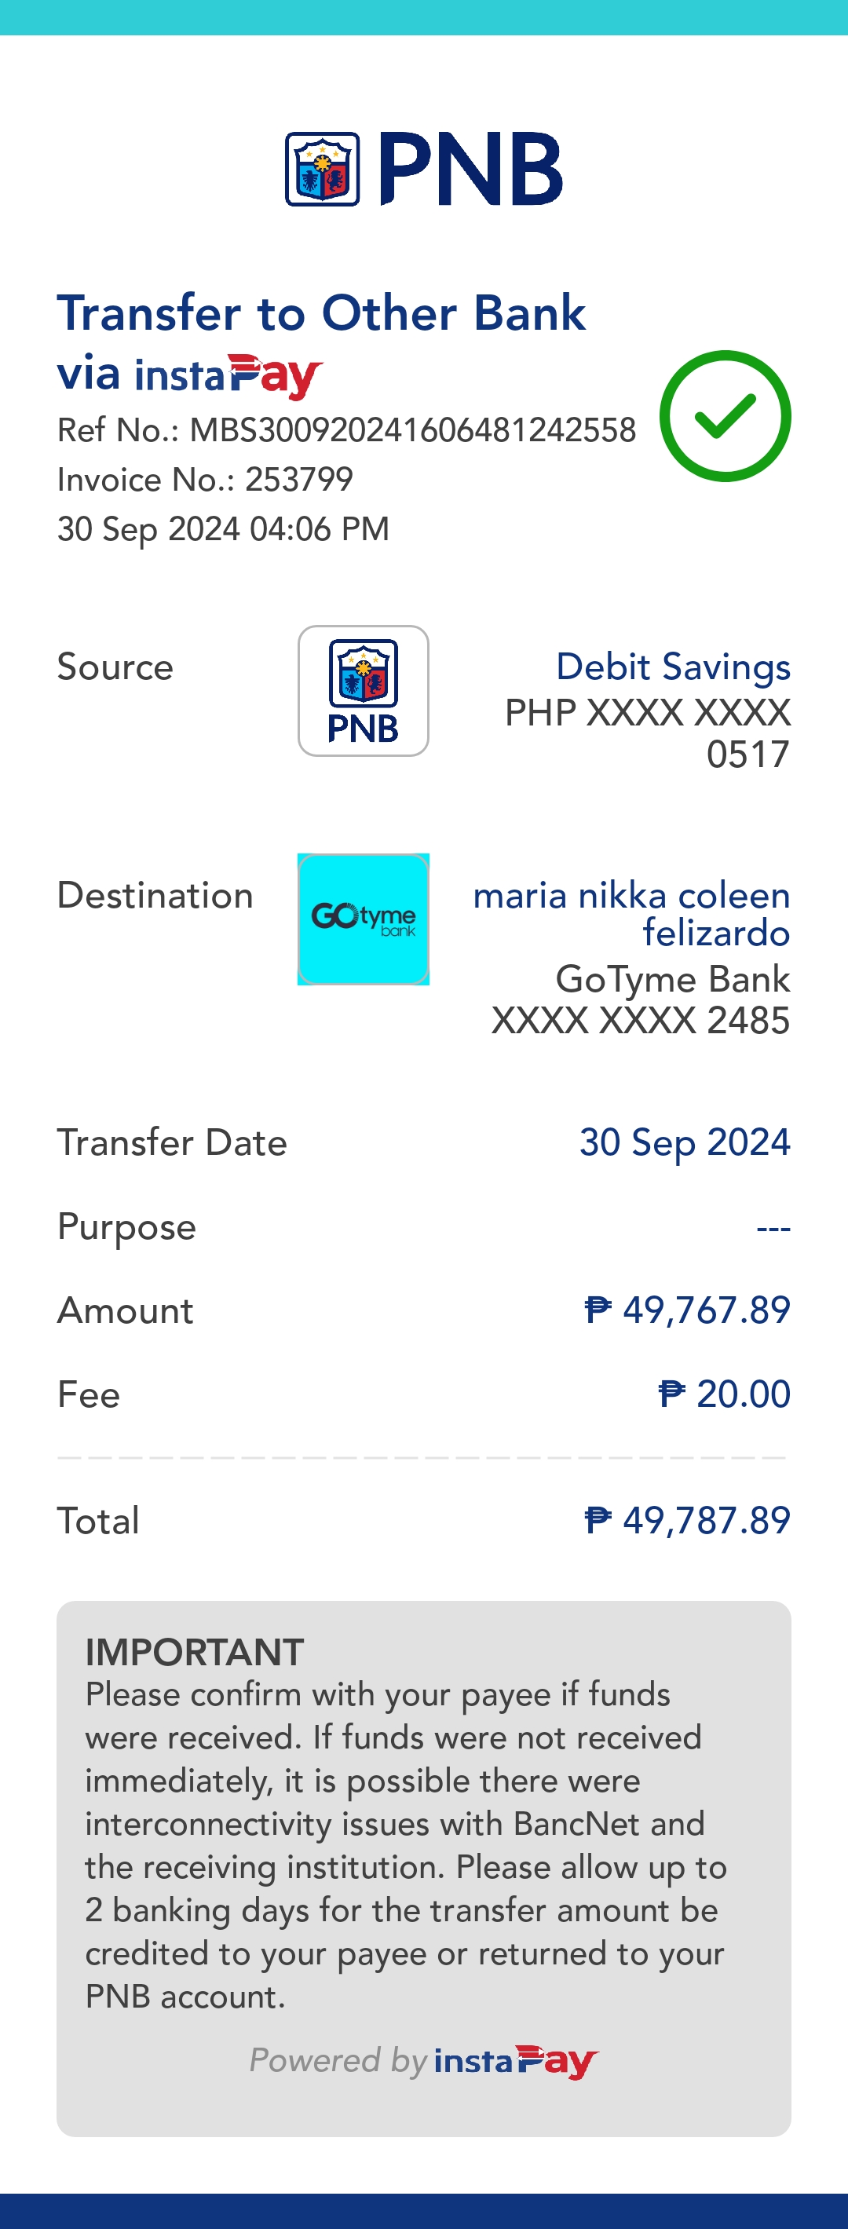Click the instaPay logo under the title
This screenshot has height=2229, width=848.
(228, 375)
